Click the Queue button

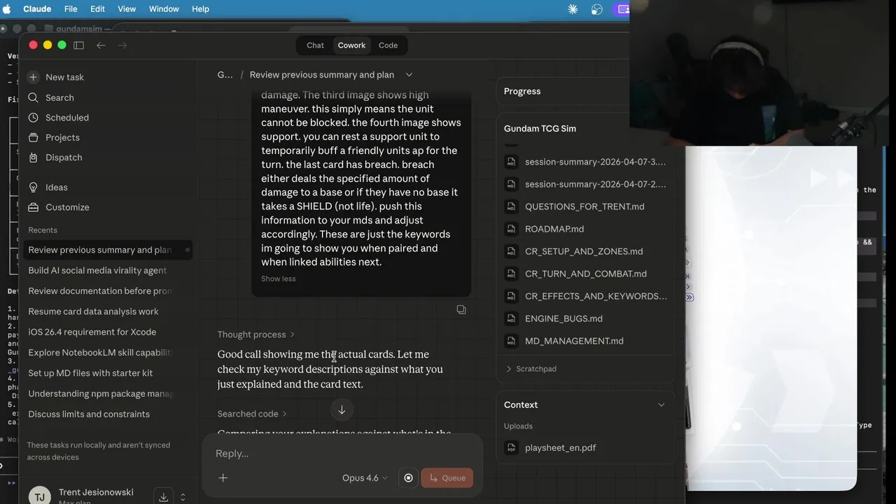(x=447, y=478)
